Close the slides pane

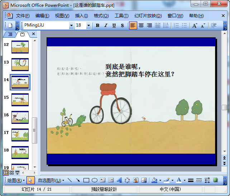coord(33,34)
